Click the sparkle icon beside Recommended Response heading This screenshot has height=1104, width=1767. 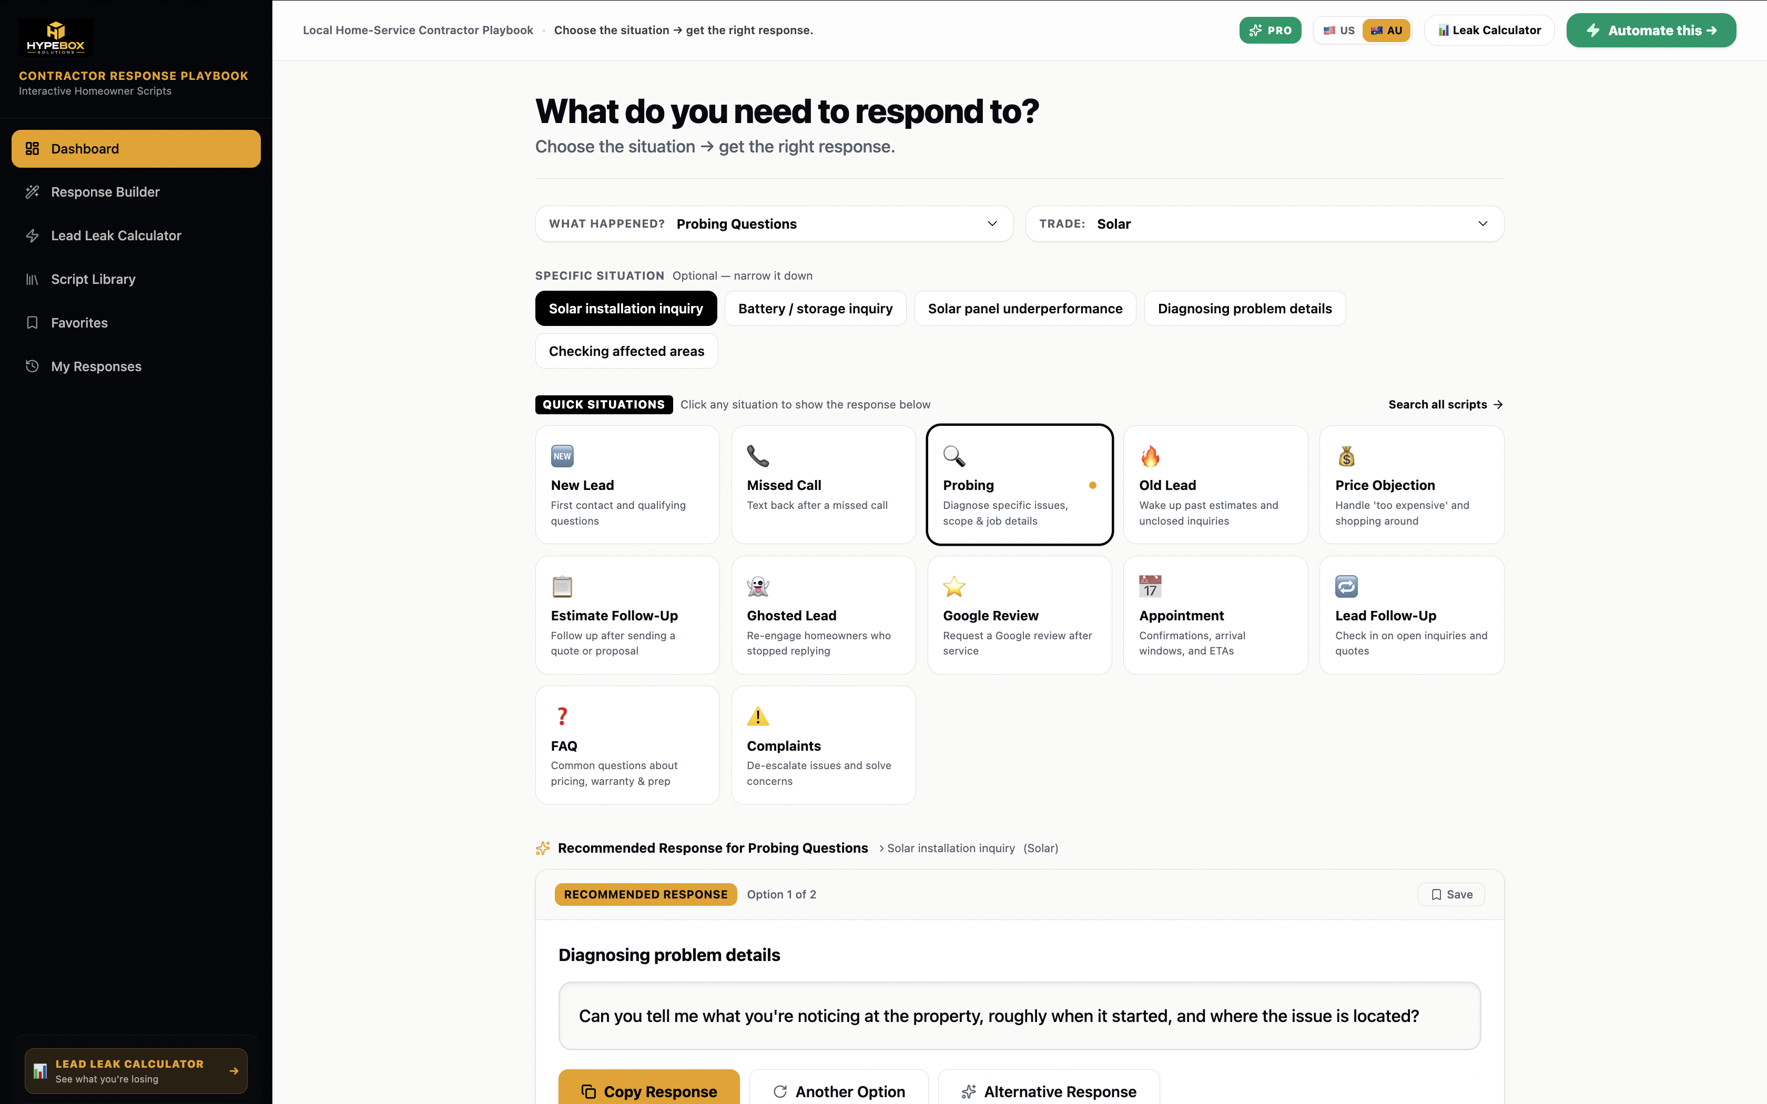[x=543, y=847]
